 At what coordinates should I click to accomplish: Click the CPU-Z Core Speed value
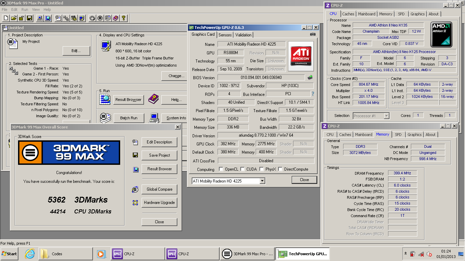pos(368,84)
